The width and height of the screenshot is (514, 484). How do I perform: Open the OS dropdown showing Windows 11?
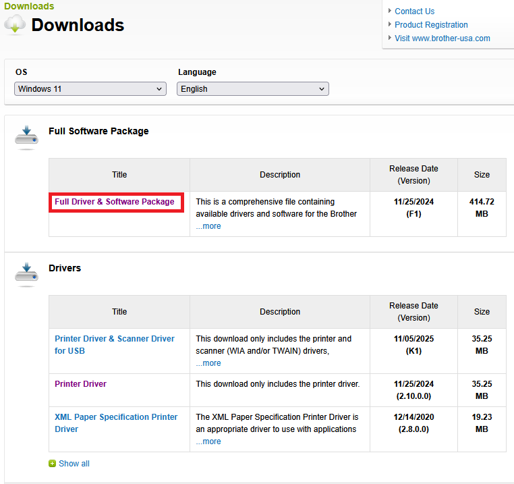[90, 89]
